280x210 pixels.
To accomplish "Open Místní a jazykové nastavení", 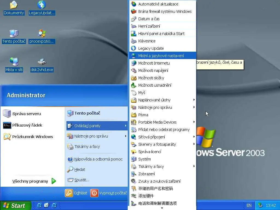I will tap(163, 56).
